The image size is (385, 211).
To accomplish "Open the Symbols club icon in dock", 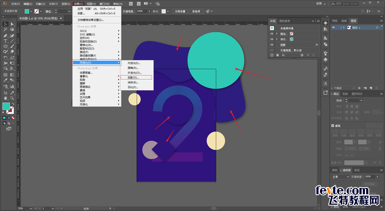I will coord(326,59).
